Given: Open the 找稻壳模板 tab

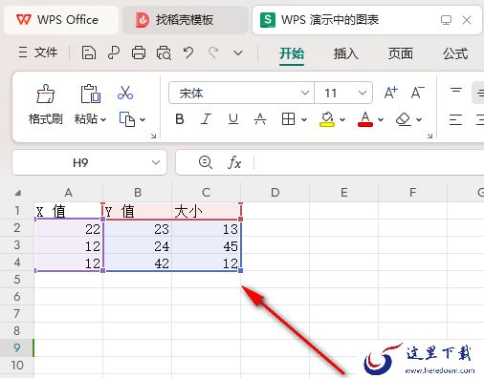Looking at the screenshot, I should coord(185,20).
